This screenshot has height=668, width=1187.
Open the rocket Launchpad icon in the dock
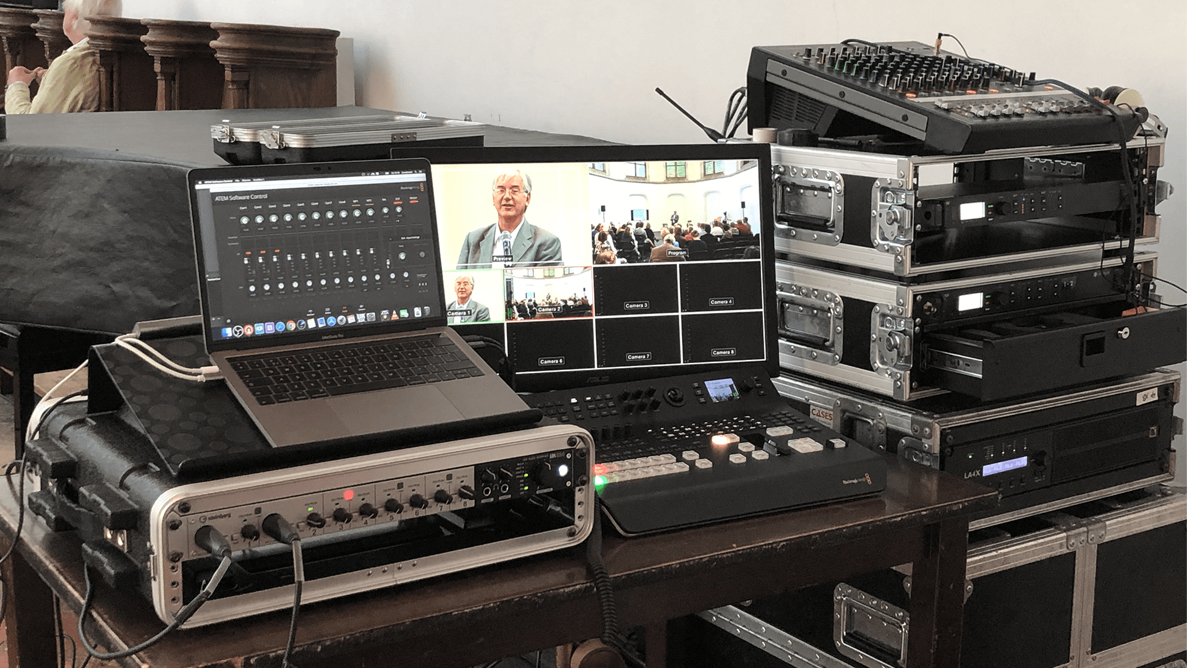coord(341,320)
